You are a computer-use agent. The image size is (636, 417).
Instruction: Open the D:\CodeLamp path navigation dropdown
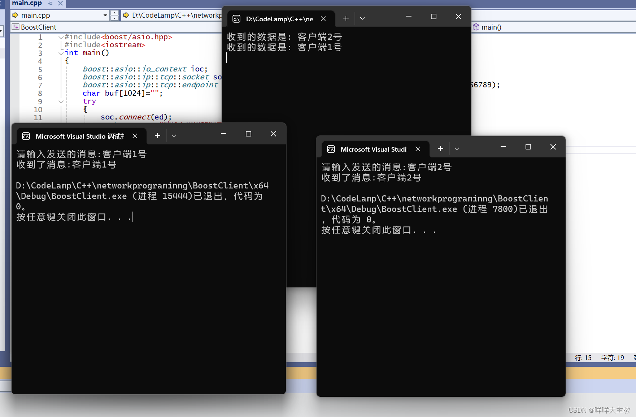point(172,15)
